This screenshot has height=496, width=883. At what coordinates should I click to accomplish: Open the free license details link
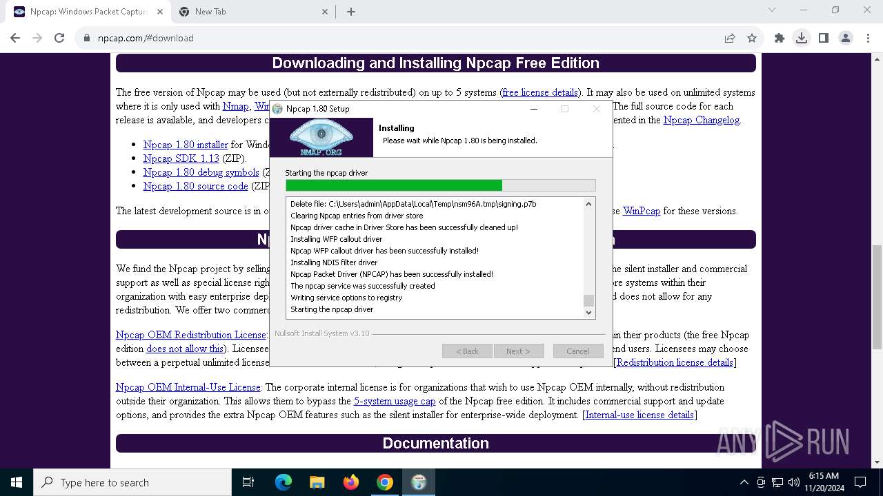click(540, 92)
